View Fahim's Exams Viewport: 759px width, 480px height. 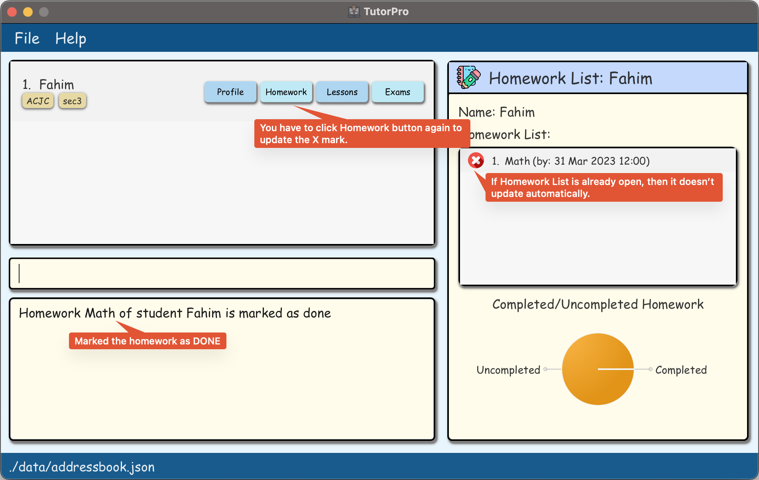coord(398,92)
